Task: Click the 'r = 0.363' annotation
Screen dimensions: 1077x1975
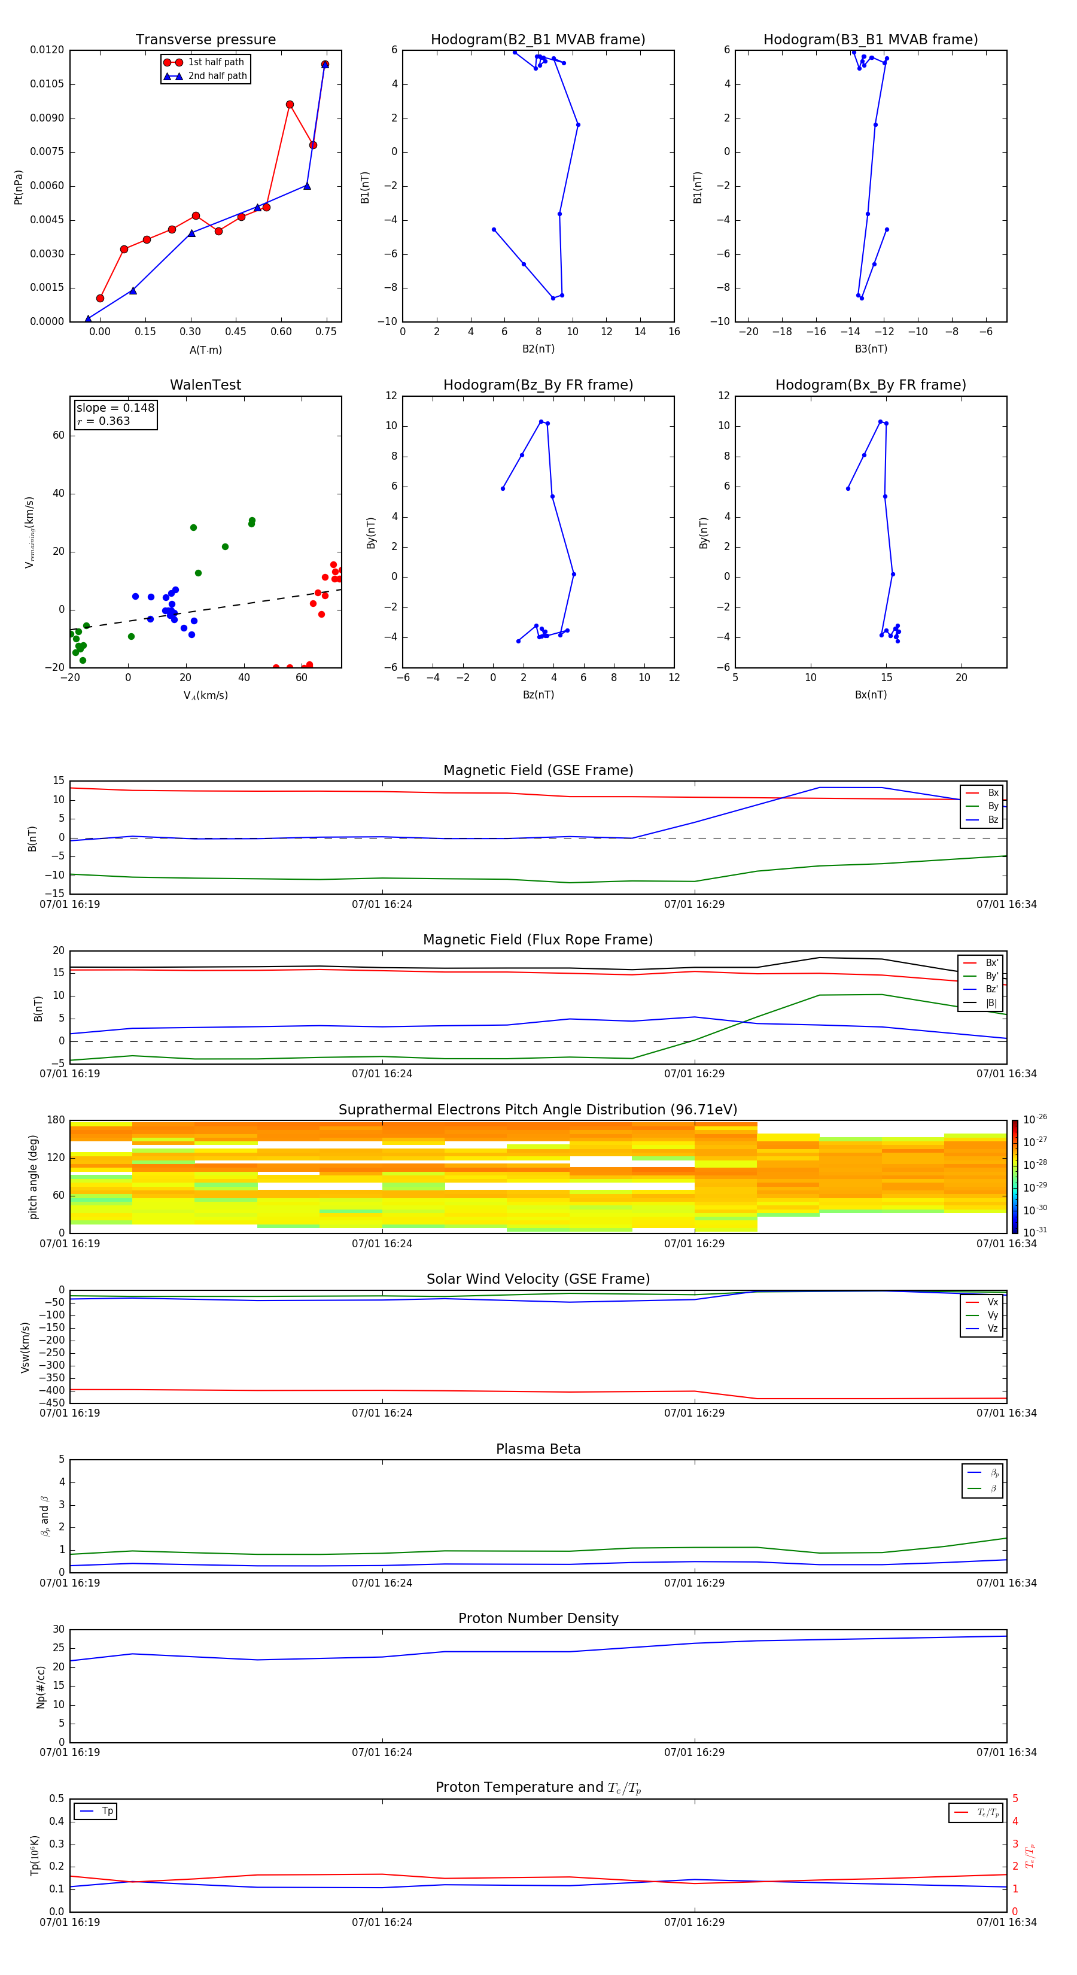Action: point(104,421)
